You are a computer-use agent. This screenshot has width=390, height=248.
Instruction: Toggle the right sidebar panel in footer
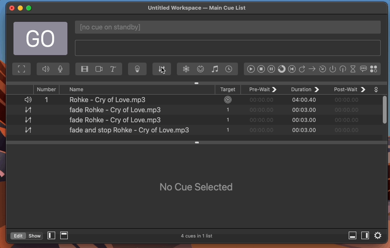tap(365, 235)
